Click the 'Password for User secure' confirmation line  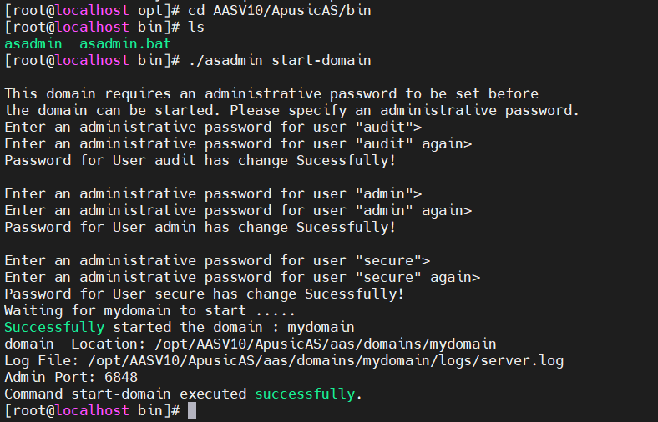coord(205,294)
